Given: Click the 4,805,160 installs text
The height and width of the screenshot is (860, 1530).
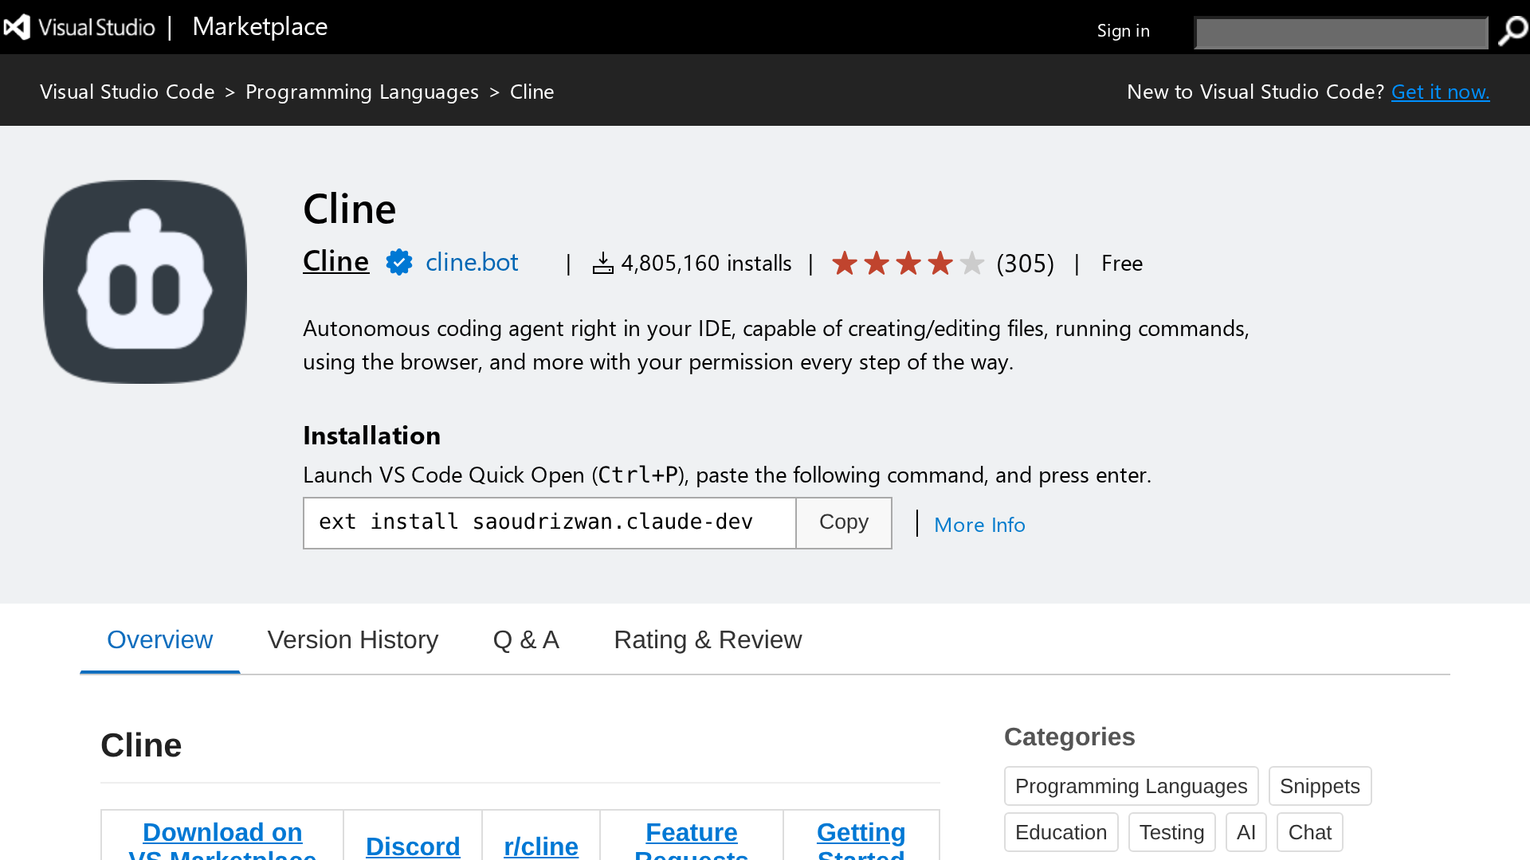Looking at the screenshot, I should (x=706, y=263).
